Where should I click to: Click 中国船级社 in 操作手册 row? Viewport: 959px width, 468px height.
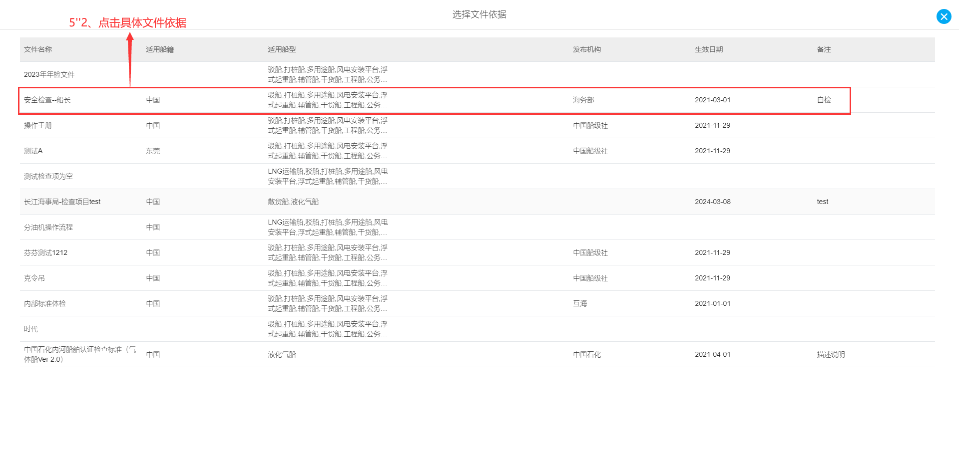coord(590,125)
